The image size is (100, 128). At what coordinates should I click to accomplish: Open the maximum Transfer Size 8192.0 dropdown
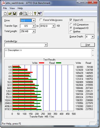point(53,26)
